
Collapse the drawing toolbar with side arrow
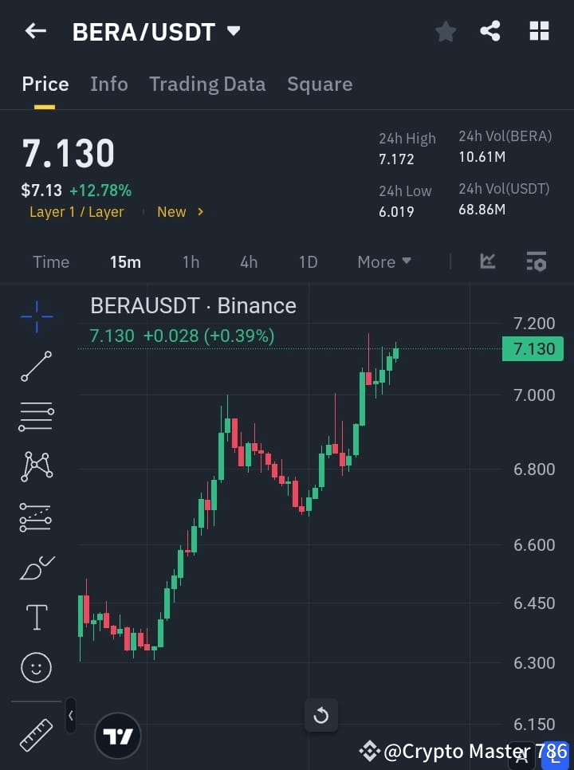coord(71,716)
